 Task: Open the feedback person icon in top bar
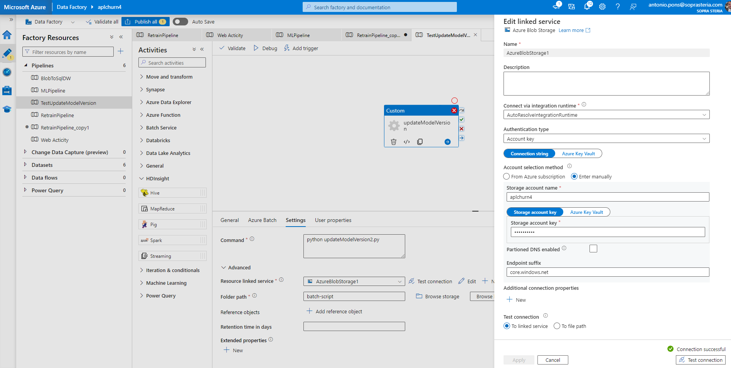633,7
